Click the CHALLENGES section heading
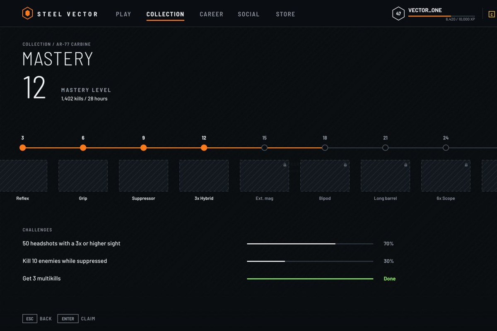 37,230
